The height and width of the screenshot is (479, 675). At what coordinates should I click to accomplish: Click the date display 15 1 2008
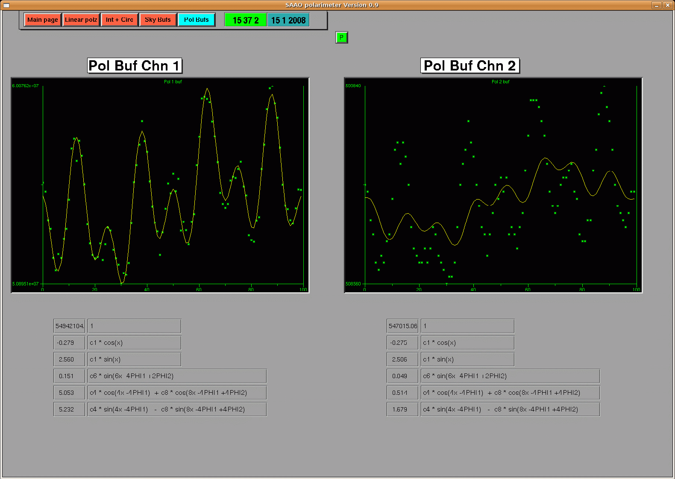288,20
